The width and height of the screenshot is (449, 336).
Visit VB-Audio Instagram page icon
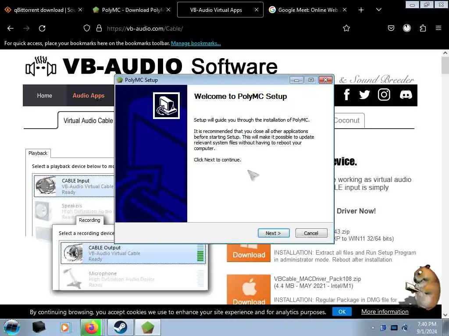click(384, 94)
